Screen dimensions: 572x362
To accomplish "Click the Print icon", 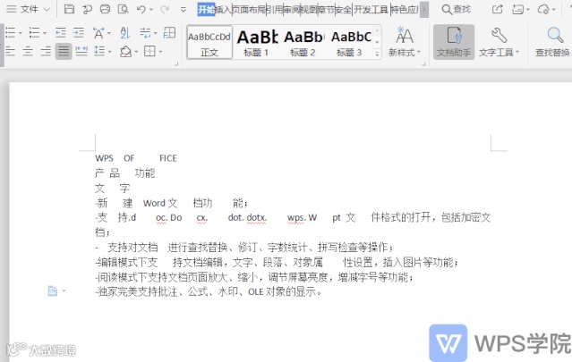I will (105, 9).
